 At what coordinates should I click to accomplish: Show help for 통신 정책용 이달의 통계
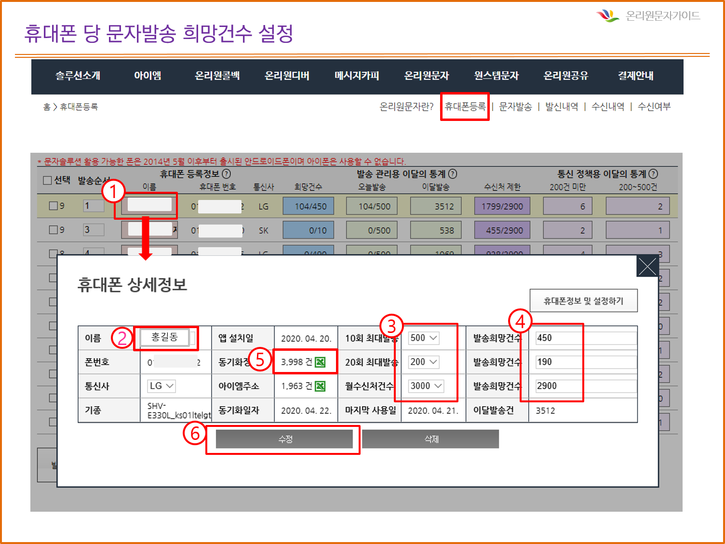653,174
